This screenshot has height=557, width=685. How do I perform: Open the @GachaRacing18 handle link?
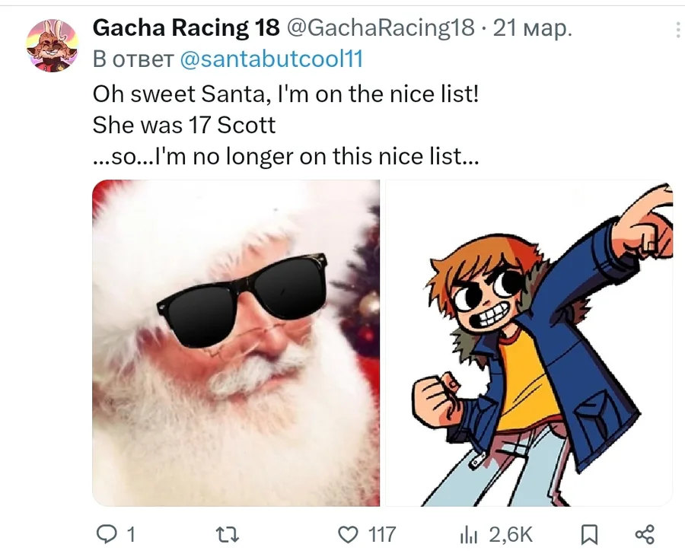tap(379, 30)
